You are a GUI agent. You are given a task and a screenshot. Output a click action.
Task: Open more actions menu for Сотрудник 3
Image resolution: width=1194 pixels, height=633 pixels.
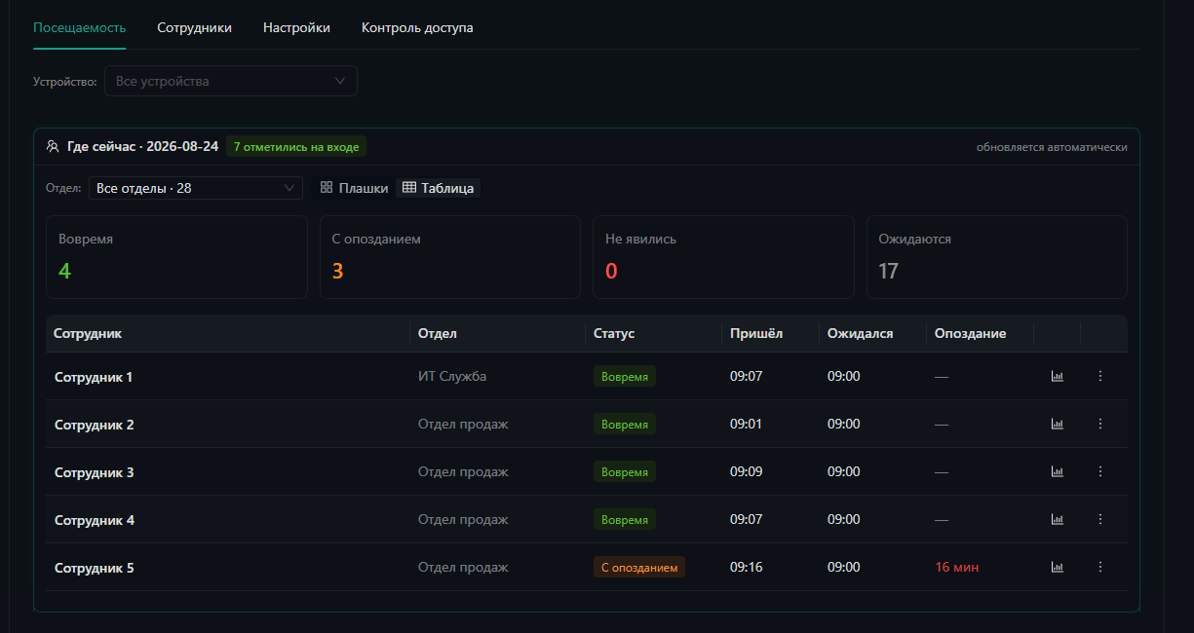1100,471
